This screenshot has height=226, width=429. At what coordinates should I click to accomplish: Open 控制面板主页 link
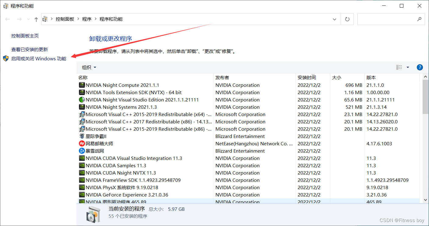(x=25, y=36)
